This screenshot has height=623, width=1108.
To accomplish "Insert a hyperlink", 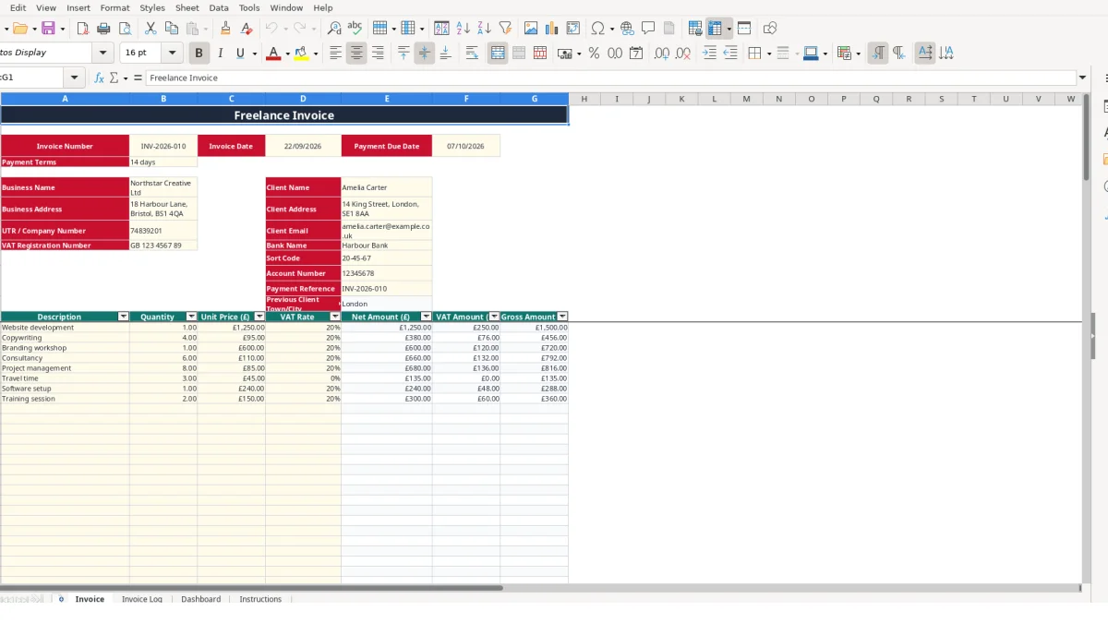I will point(627,29).
